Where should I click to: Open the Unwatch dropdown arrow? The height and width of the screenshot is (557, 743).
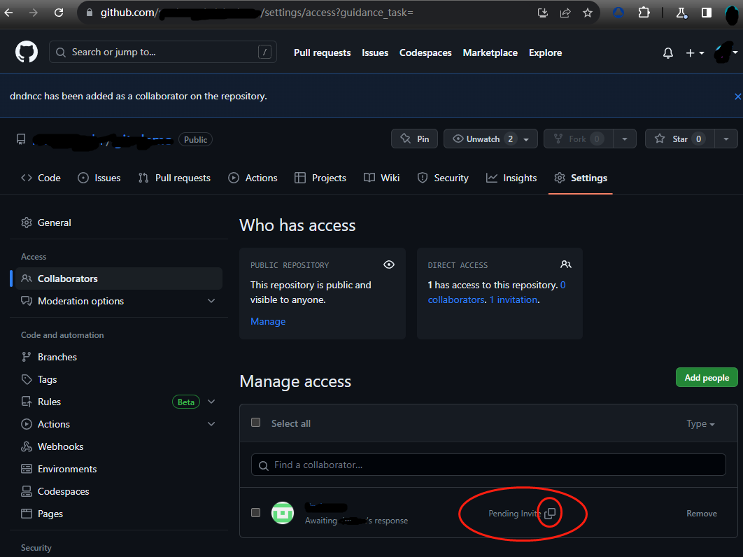pos(526,139)
